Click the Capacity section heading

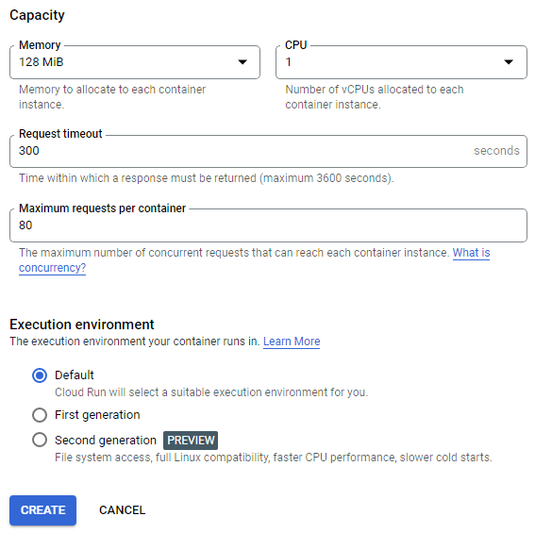[37, 15]
